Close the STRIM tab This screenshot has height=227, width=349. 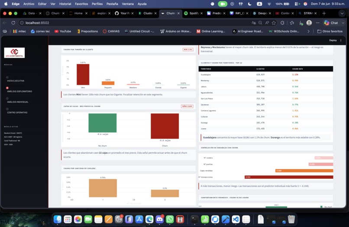315,13
